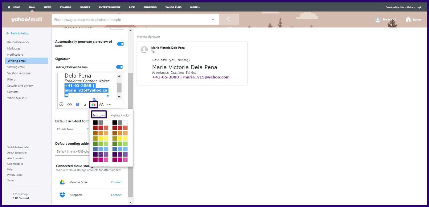Open the font size AA icon

coord(101,104)
